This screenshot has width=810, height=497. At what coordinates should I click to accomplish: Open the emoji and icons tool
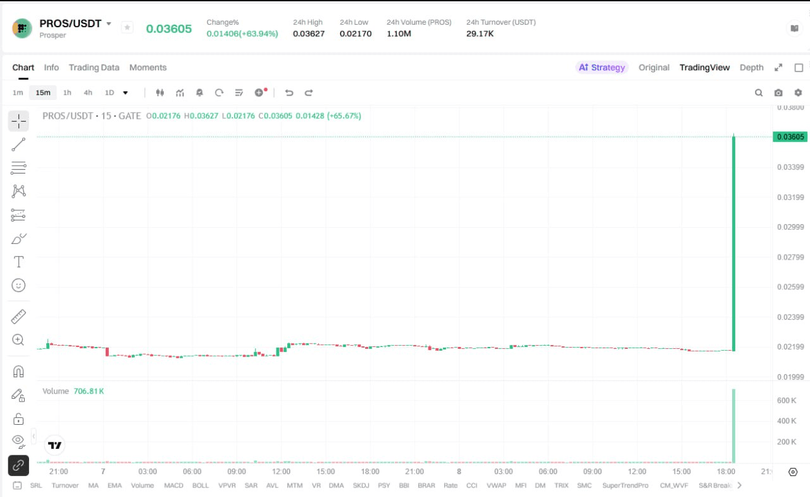click(18, 286)
